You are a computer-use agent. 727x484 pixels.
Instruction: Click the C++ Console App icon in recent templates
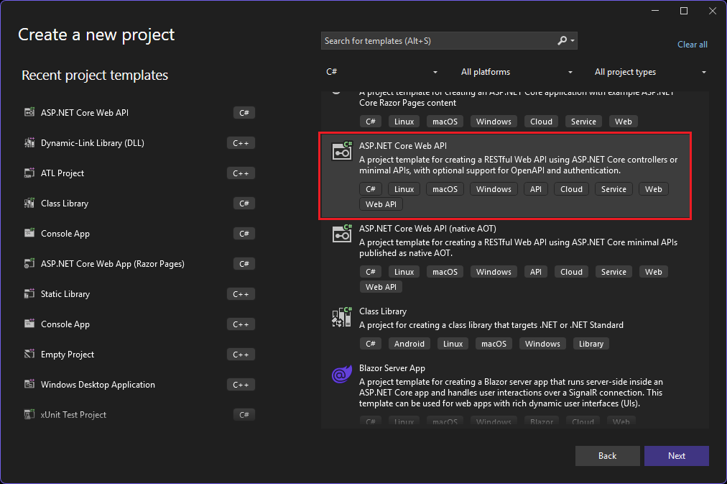click(29, 324)
